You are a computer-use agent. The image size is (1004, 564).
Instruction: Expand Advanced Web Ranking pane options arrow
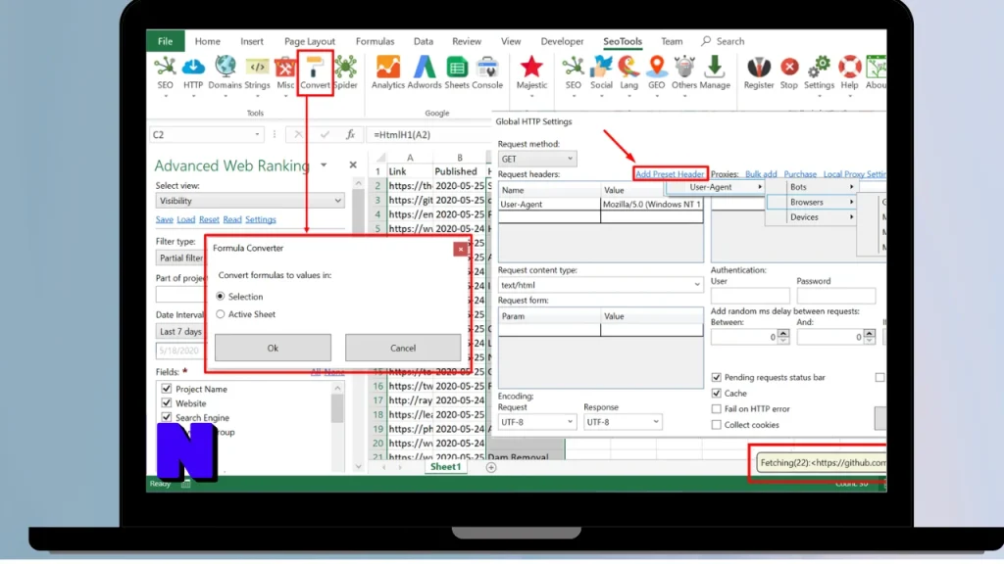(x=324, y=164)
